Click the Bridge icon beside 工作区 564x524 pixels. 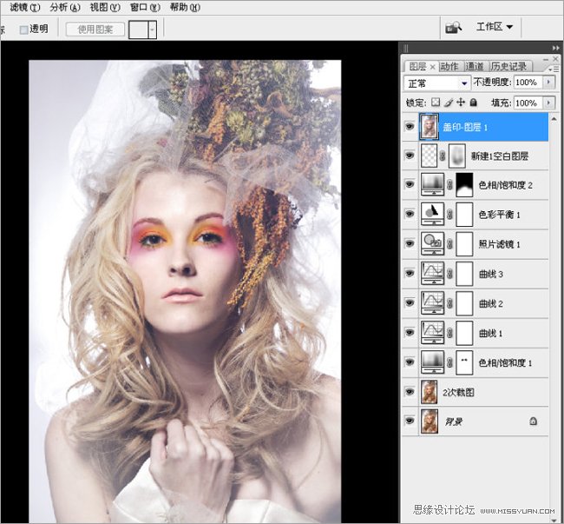453,27
